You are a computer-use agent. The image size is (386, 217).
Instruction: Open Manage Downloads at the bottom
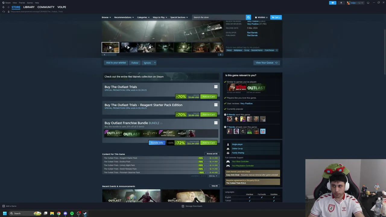(x=192, y=206)
